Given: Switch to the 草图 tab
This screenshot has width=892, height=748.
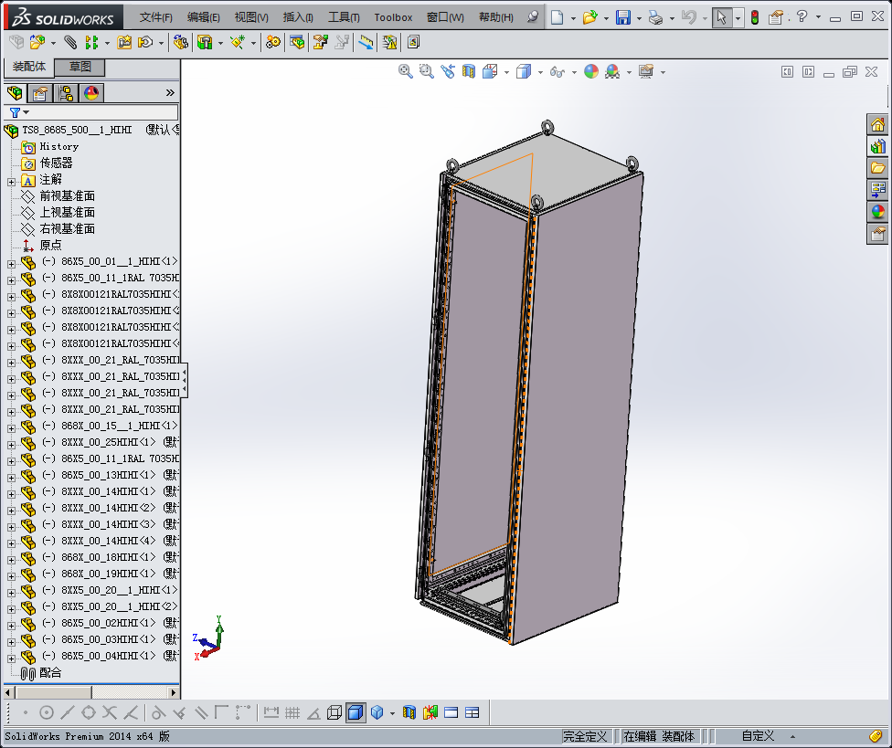Looking at the screenshot, I should coord(80,68).
